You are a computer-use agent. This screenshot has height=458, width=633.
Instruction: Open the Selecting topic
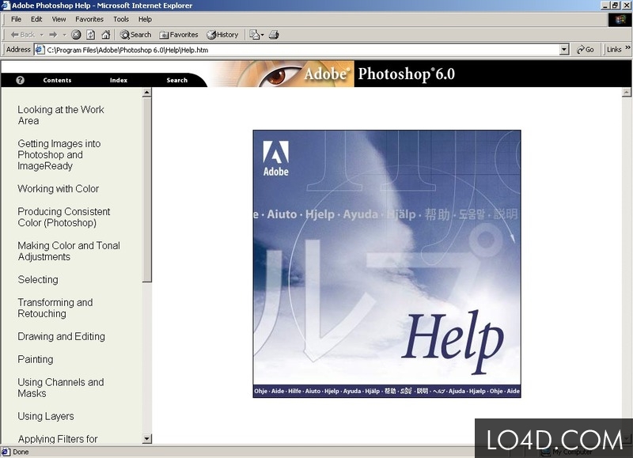coord(38,279)
